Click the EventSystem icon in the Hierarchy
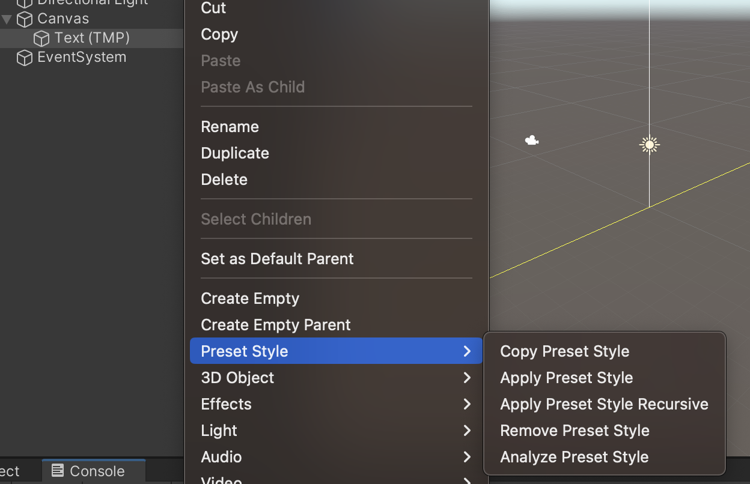The image size is (750, 484). [x=24, y=58]
